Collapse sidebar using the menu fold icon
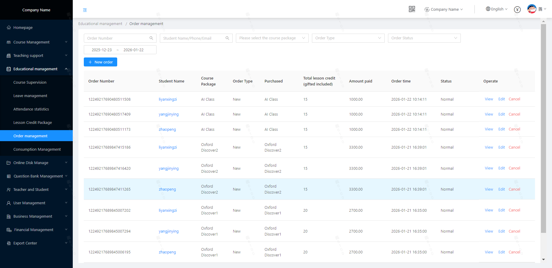 click(x=85, y=10)
